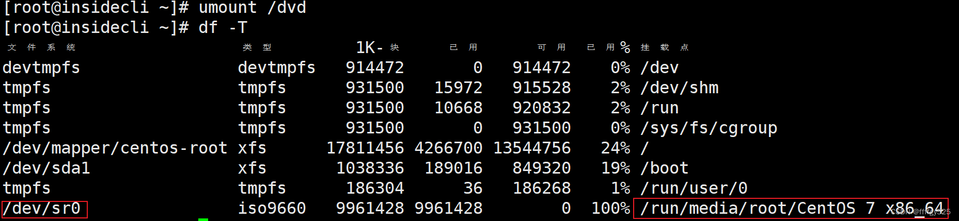This screenshot has width=959, height=221.
Task: Click the /run/user/0 mount point
Action: click(694, 188)
